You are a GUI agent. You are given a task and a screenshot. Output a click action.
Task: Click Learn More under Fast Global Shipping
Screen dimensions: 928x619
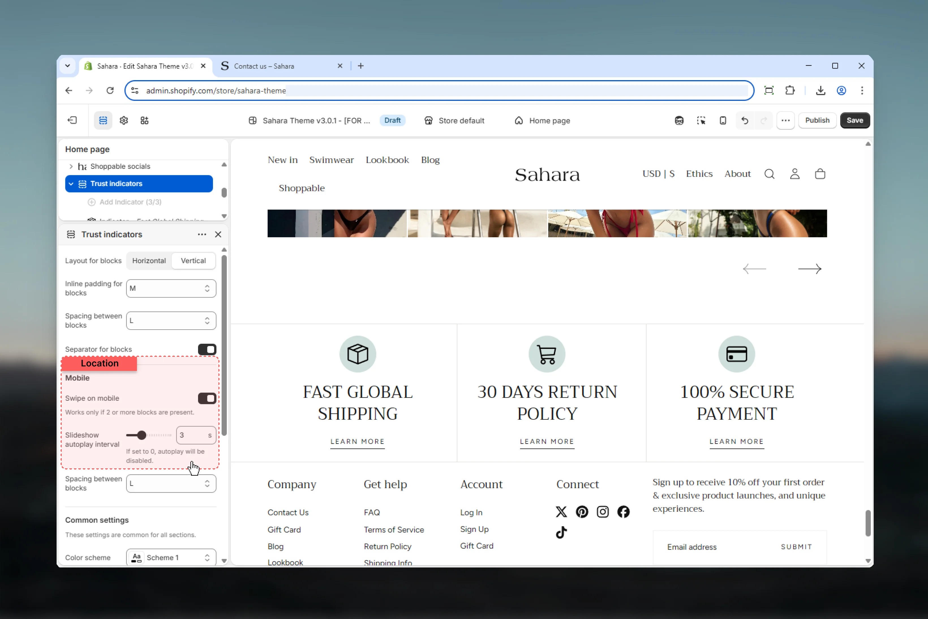357,441
